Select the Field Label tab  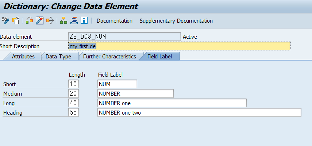[159, 56]
